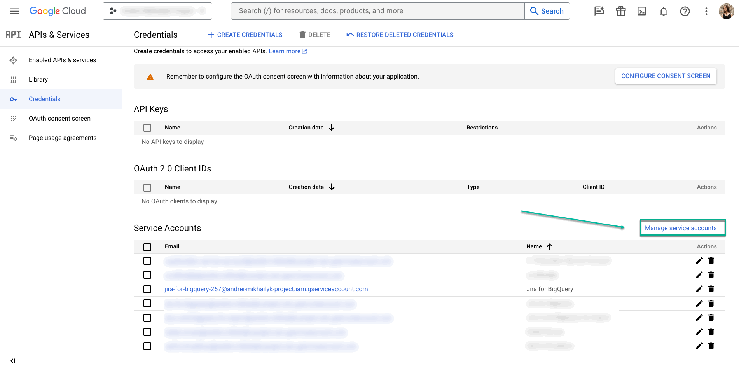
Task: Click CONFIGURE CONSENT SCREEN button
Action: click(x=666, y=76)
